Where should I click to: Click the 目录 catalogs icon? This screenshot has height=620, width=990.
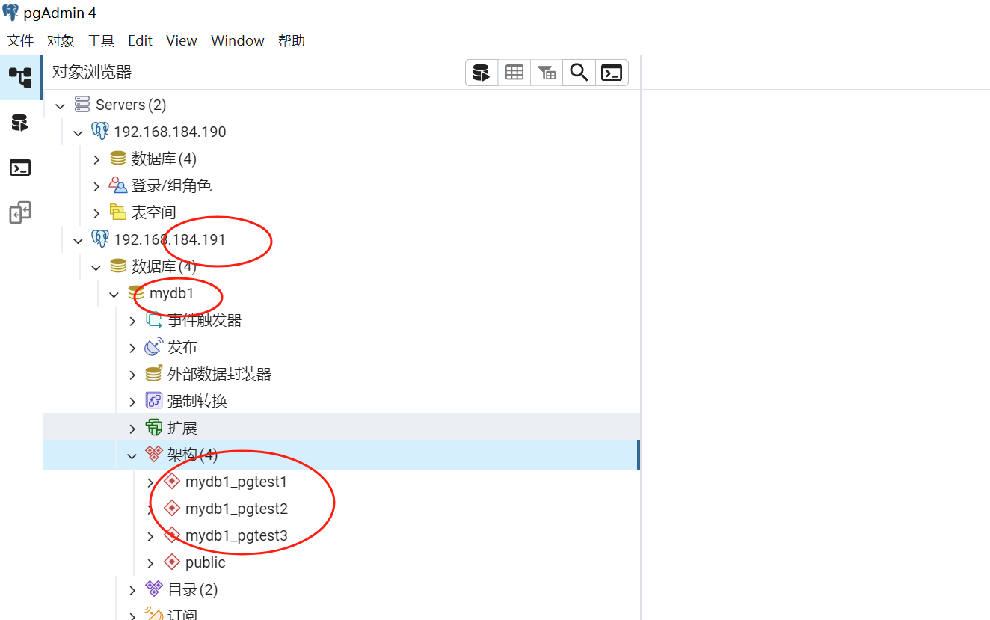[x=154, y=589]
